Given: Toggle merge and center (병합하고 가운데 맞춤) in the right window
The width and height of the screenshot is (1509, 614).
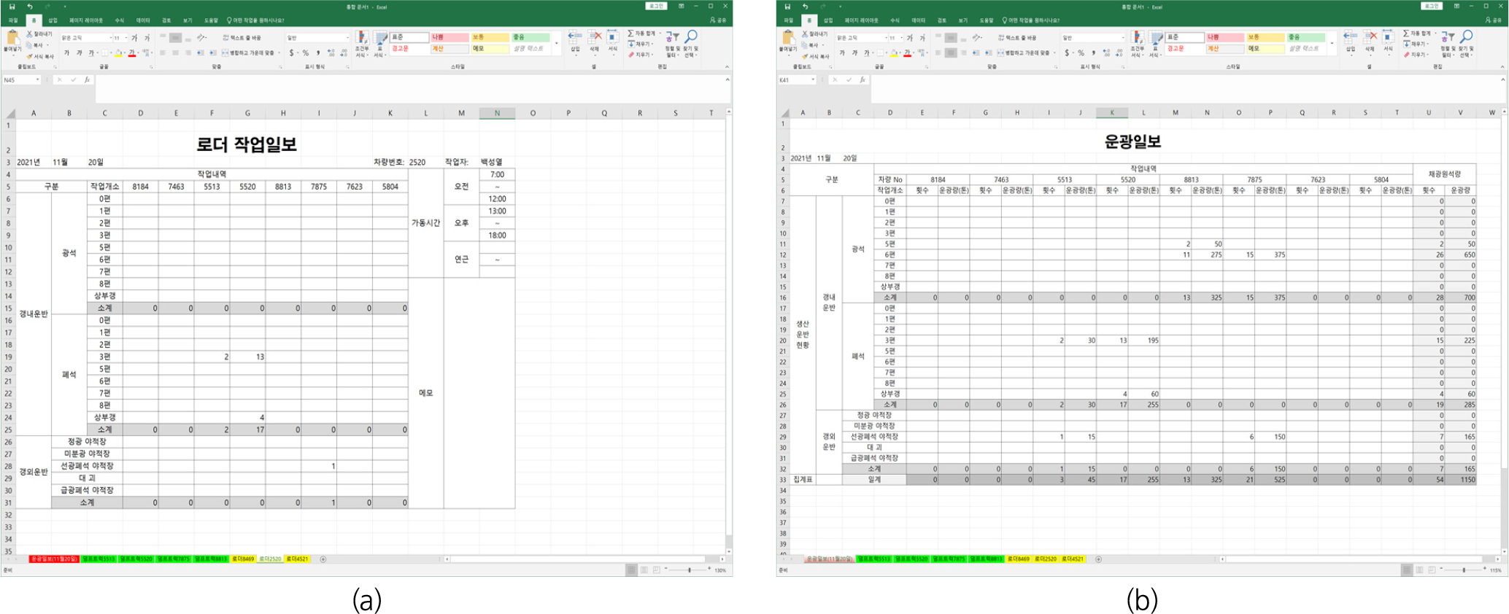Looking at the screenshot, I should (x=1027, y=53).
